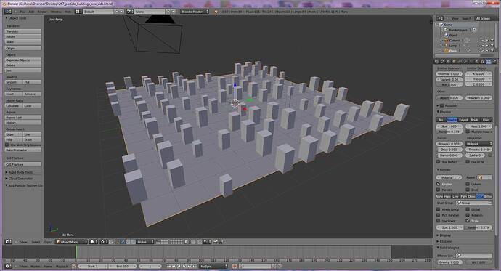Open the Render properties tab icon
This screenshot has width=501, height=271.
point(436,61)
